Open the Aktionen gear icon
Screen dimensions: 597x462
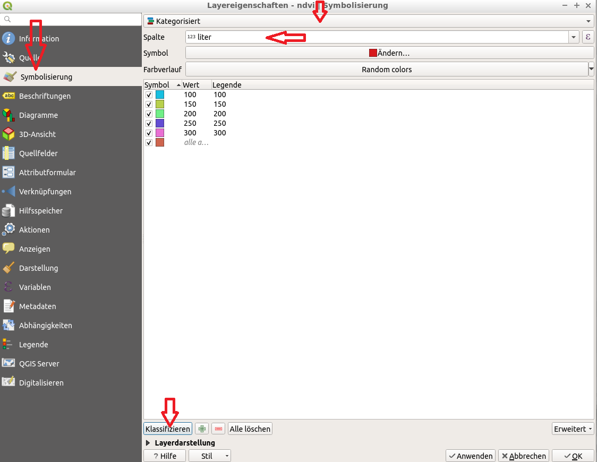(8, 230)
